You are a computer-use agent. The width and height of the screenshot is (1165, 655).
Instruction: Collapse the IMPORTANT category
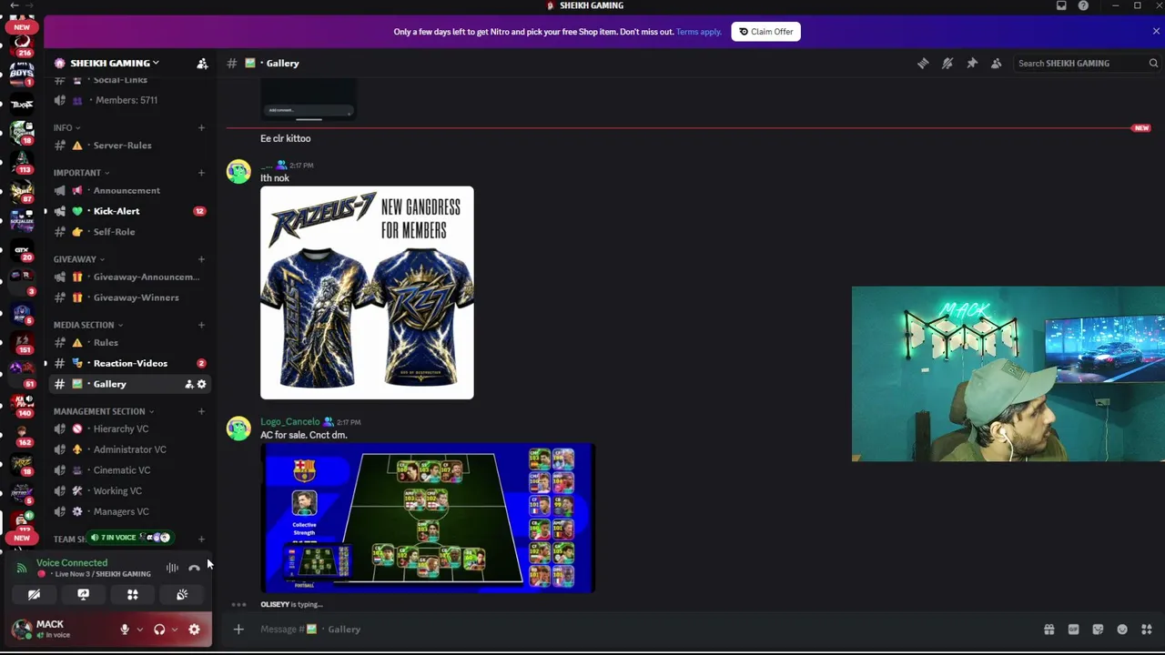pos(81,173)
